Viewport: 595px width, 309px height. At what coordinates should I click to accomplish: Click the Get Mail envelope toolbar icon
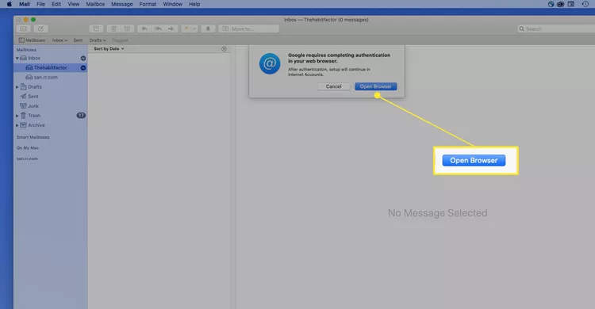click(x=24, y=29)
